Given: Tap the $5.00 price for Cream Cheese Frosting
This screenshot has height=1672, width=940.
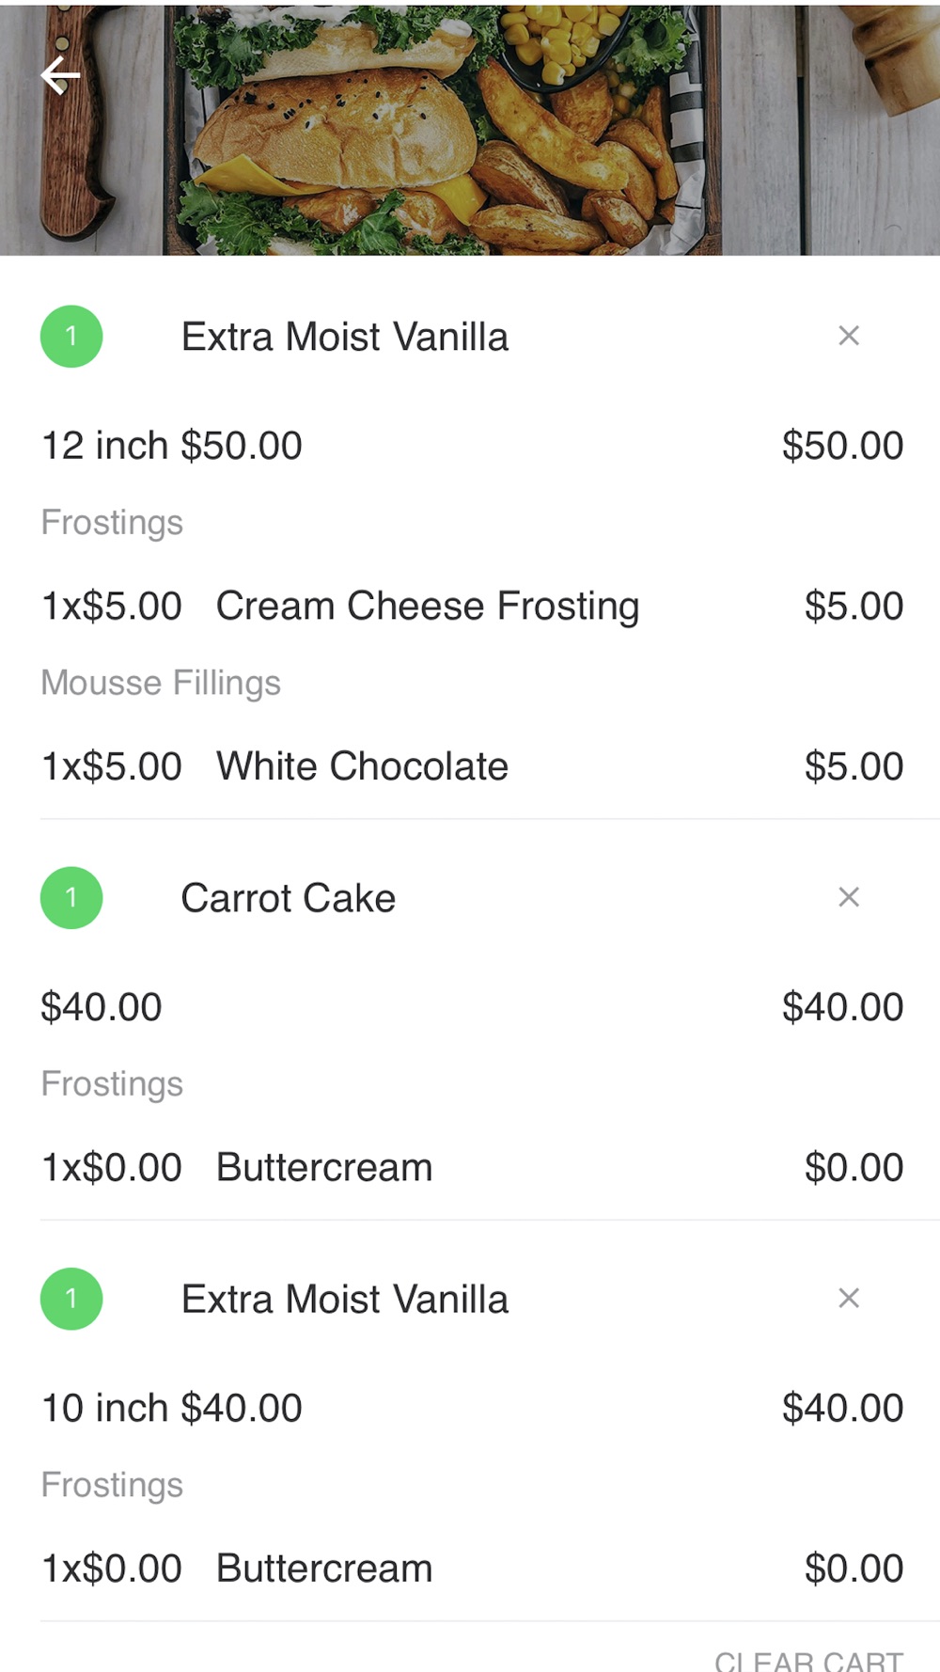Looking at the screenshot, I should [853, 607].
